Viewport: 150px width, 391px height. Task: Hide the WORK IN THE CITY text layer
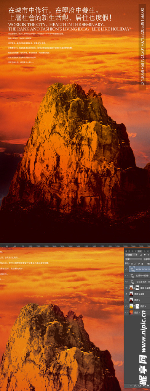[126, 269]
